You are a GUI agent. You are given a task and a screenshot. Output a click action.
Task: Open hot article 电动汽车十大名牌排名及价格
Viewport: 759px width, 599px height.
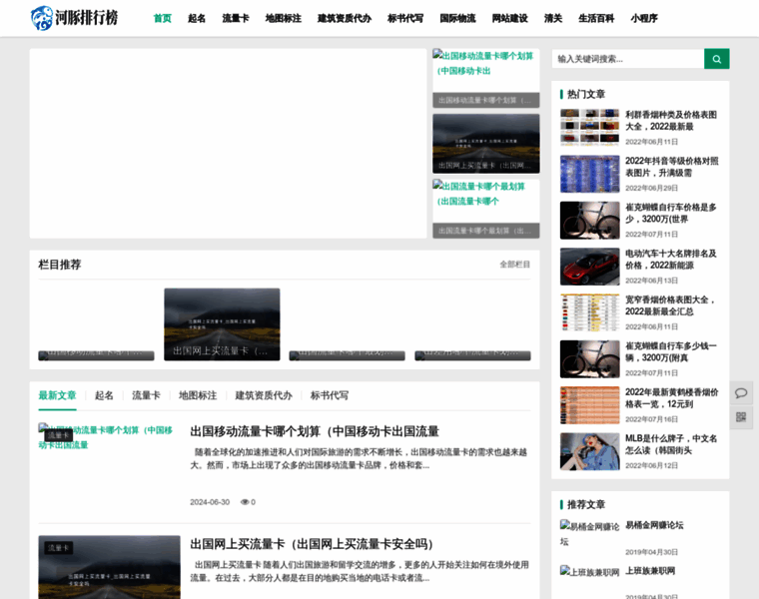point(671,260)
